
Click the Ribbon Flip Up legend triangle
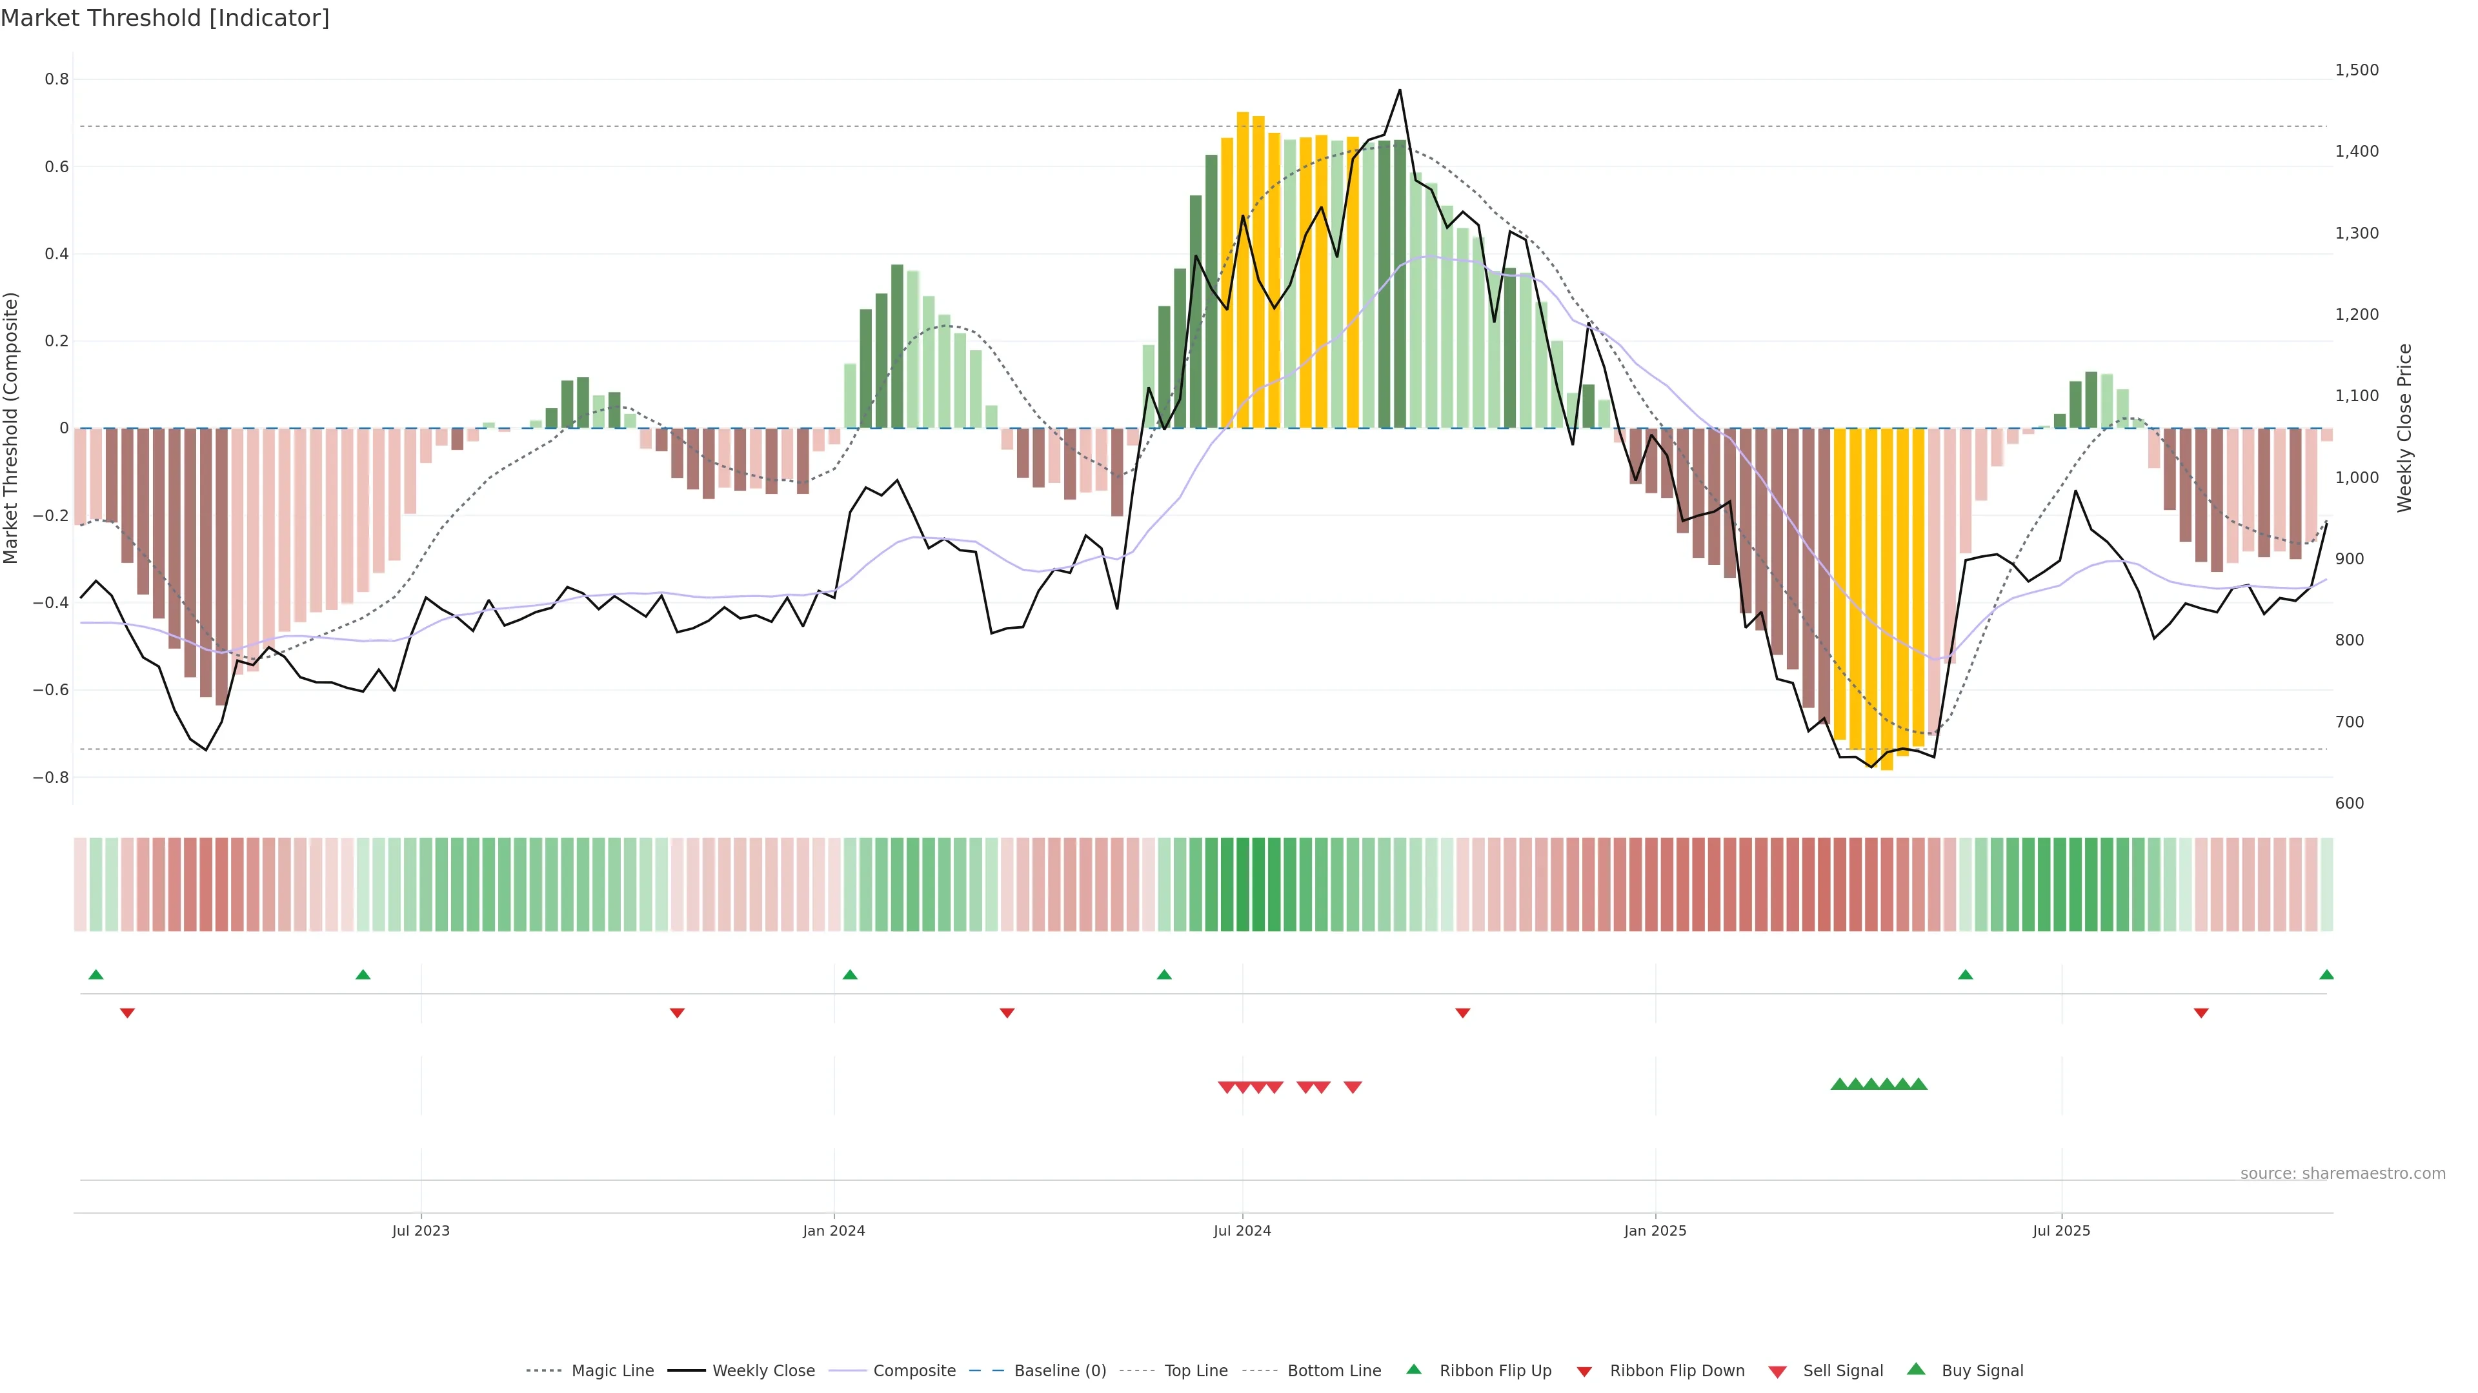(x=1413, y=1369)
